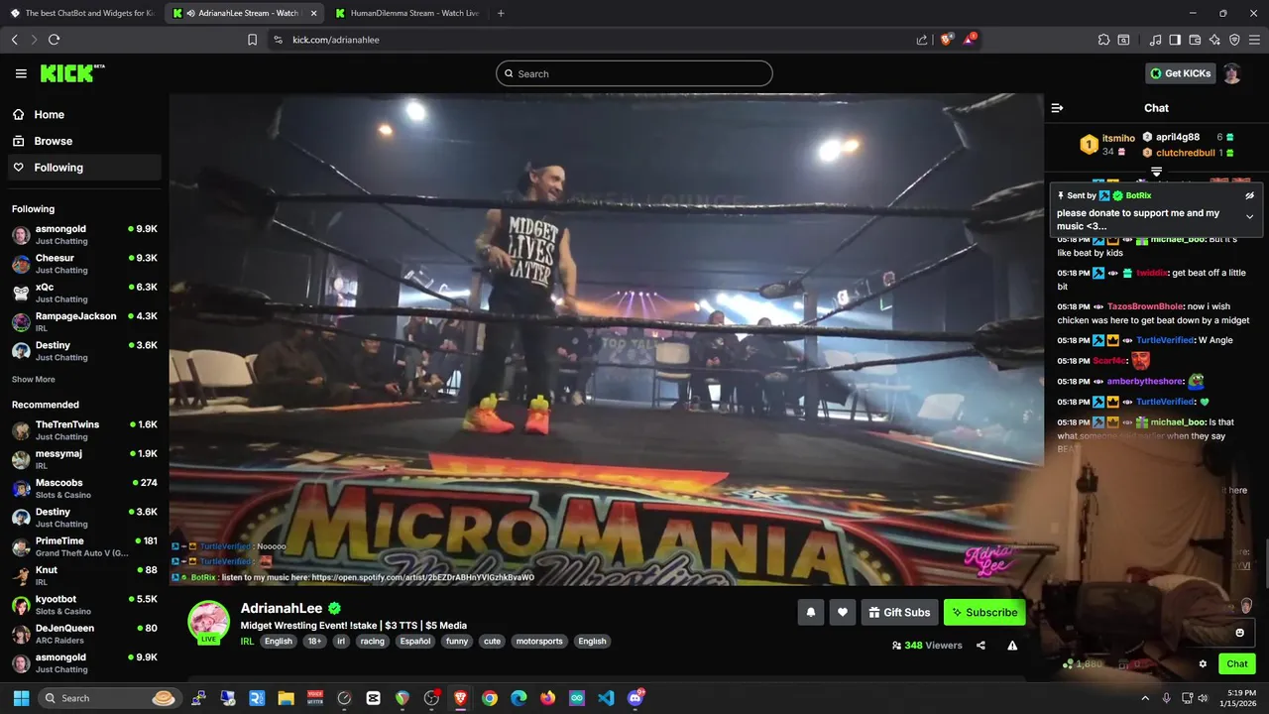Click the IRL category link
Viewport: 1269px width, 714px height.
pos(247,642)
